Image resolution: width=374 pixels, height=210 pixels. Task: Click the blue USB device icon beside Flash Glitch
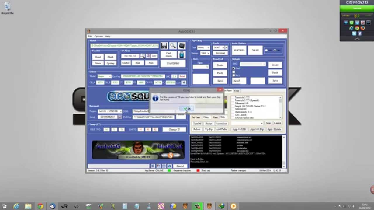(182, 55)
